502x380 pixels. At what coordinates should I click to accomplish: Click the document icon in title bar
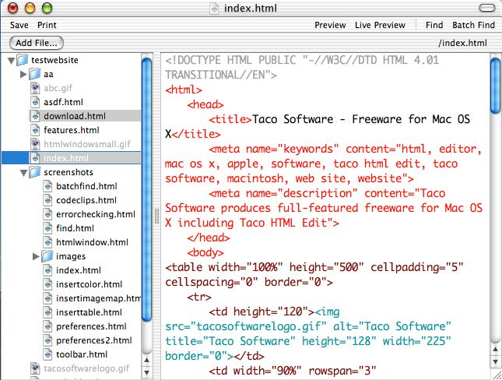(214, 9)
